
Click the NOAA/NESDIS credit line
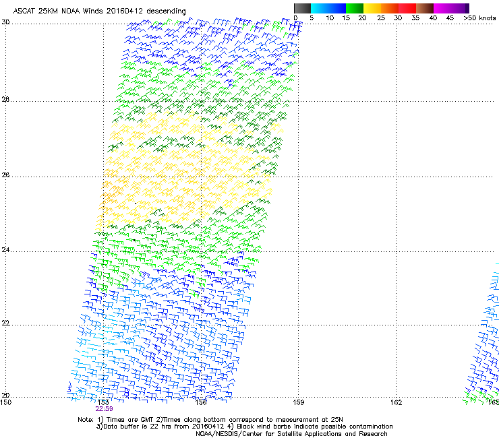pos(291,434)
